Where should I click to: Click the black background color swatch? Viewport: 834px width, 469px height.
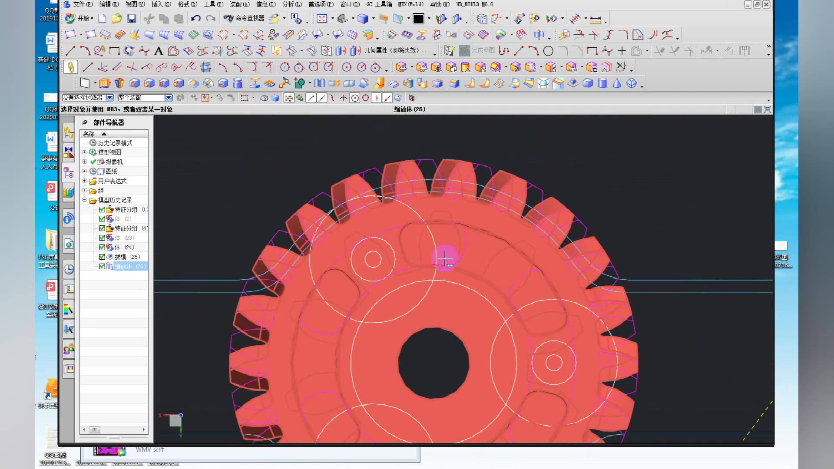click(418, 19)
